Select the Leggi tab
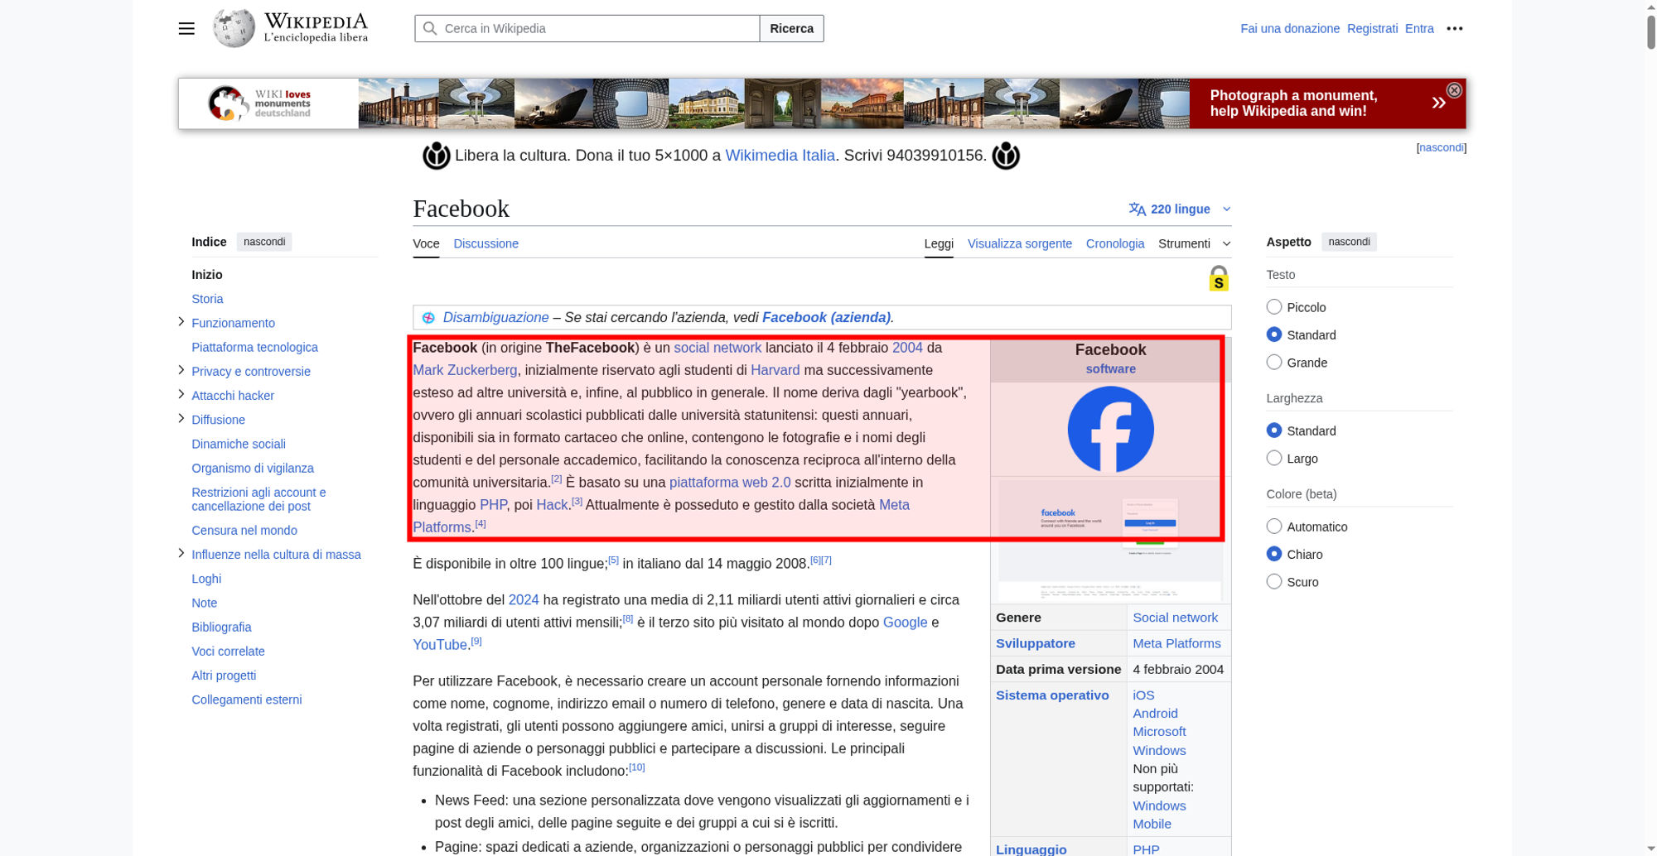This screenshot has height=856, width=1657. [x=939, y=243]
